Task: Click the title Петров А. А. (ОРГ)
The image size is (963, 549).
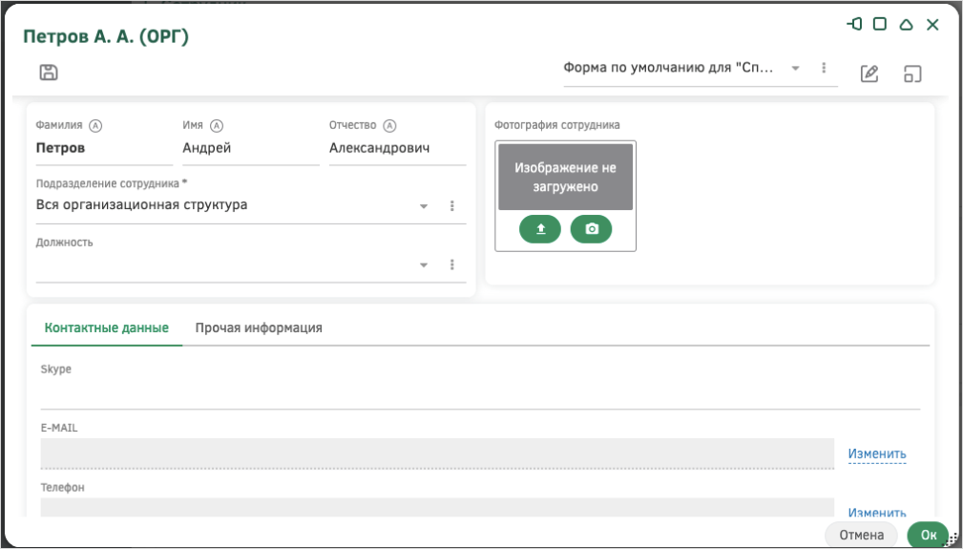Action: [106, 37]
